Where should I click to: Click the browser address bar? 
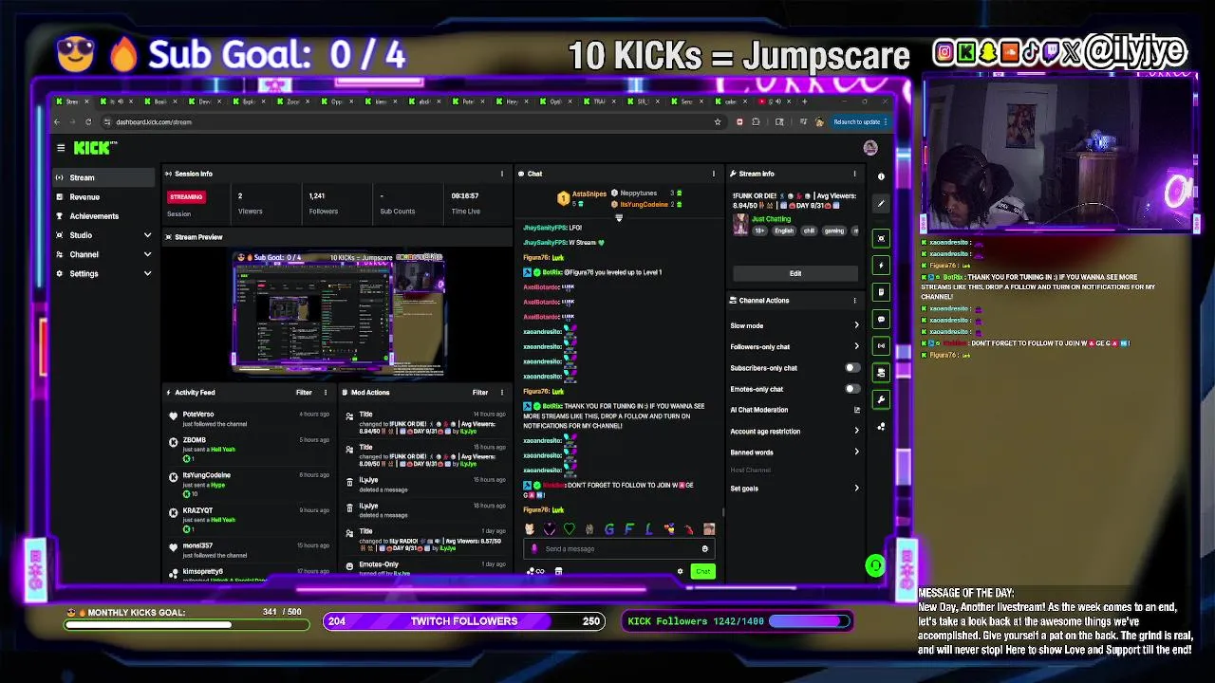pyautogui.click(x=413, y=121)
